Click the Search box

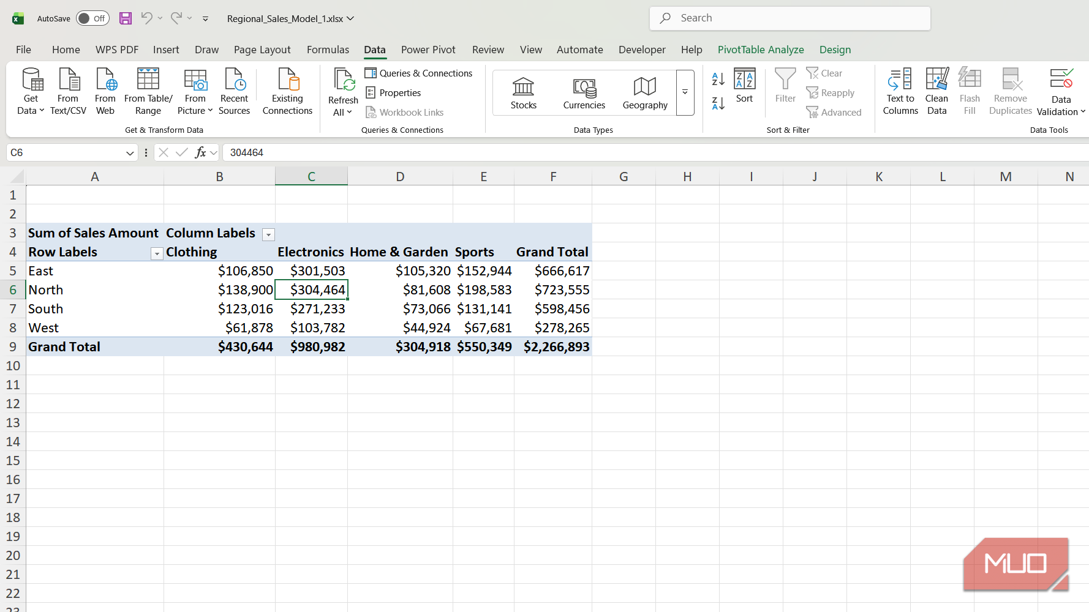790,18
